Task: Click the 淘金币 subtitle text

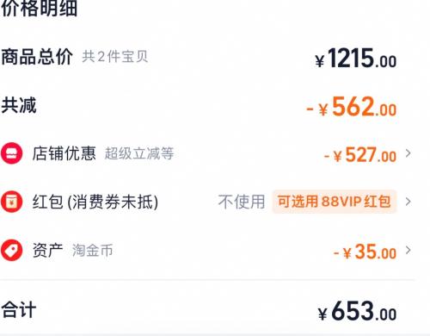Action: [x=92, y=250]
